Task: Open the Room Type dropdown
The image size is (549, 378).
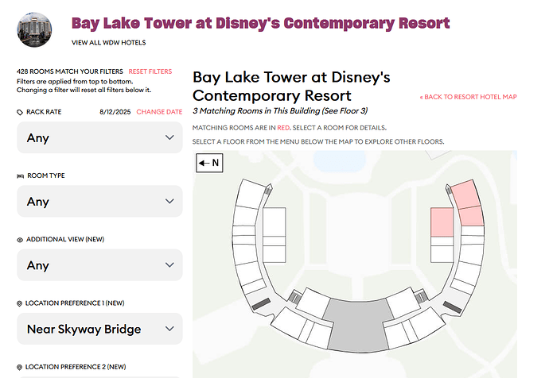Action: [99, 201]
